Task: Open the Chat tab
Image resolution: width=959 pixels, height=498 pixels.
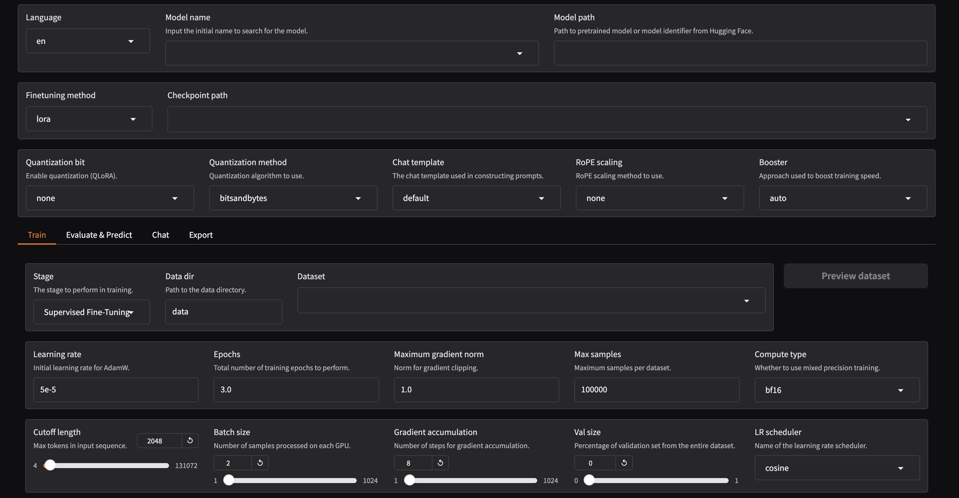Action: click(161, 235)
